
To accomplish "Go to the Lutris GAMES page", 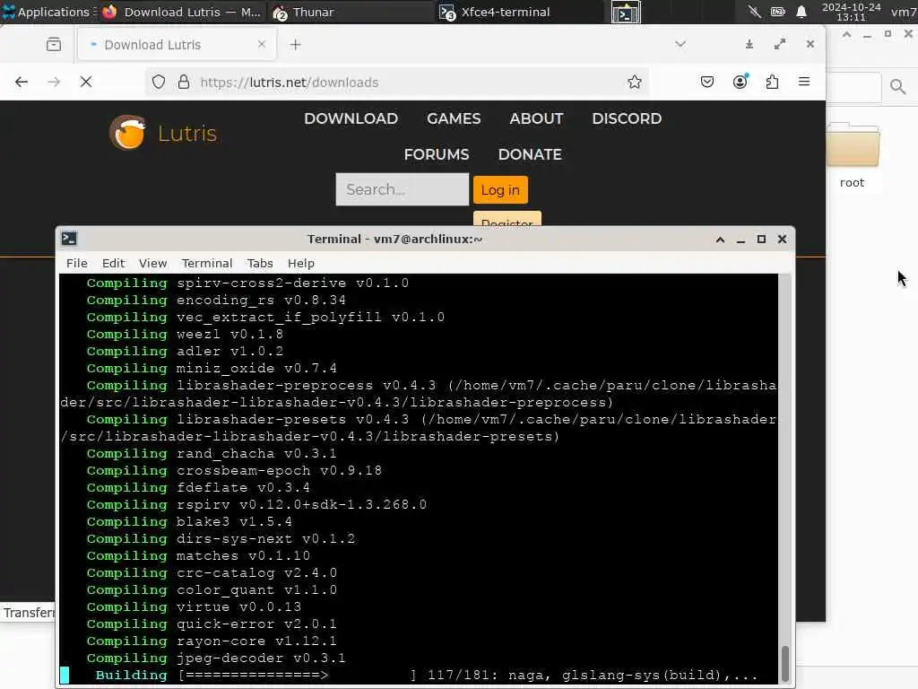I will [x=454, y=118].
